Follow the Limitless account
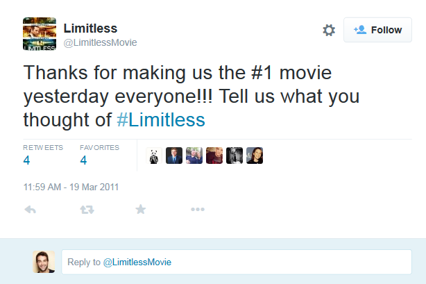Image resolution: width=426 pixels, height=284 pixels. coord(377,30)
